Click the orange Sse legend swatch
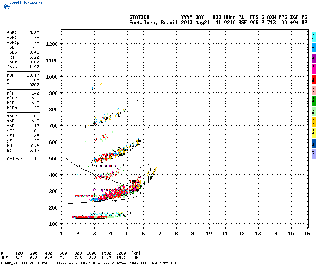Screen dimensions: 328x266 pyautogui.click(x=314, y=122)
